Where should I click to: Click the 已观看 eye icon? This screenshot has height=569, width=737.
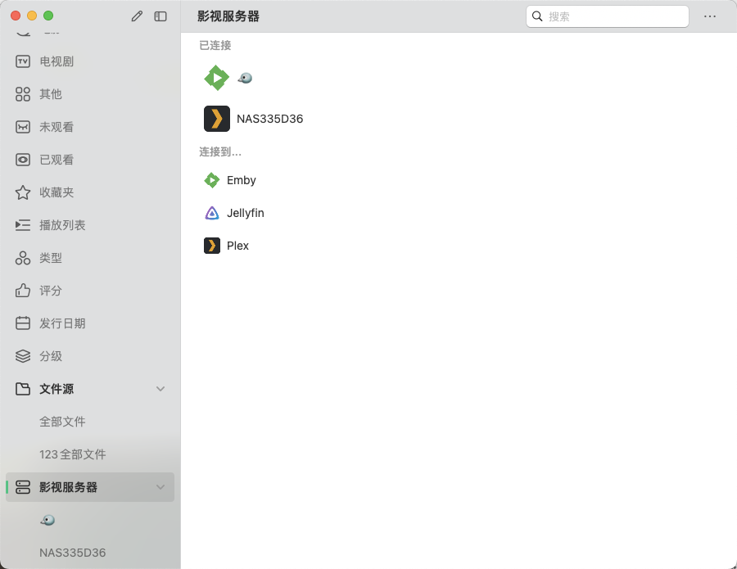pos(23,160)
